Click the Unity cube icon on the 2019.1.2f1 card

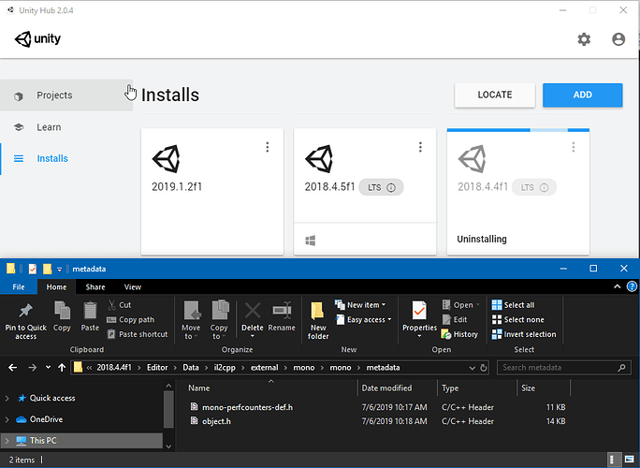[167, 158]
